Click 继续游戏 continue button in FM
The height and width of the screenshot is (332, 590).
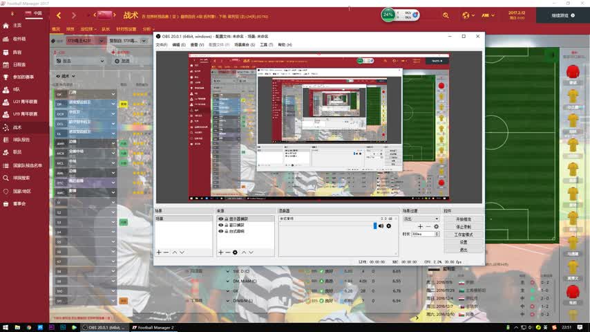pyautogui.click(x=563, y=15)
